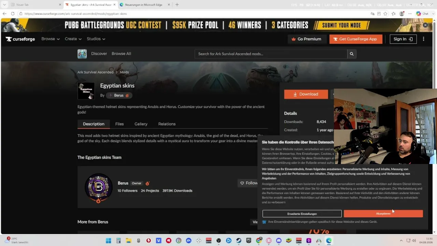Switch to Neuerungen in Microsoft Edge tab
The image size is (437, 246).
[145, 5]
